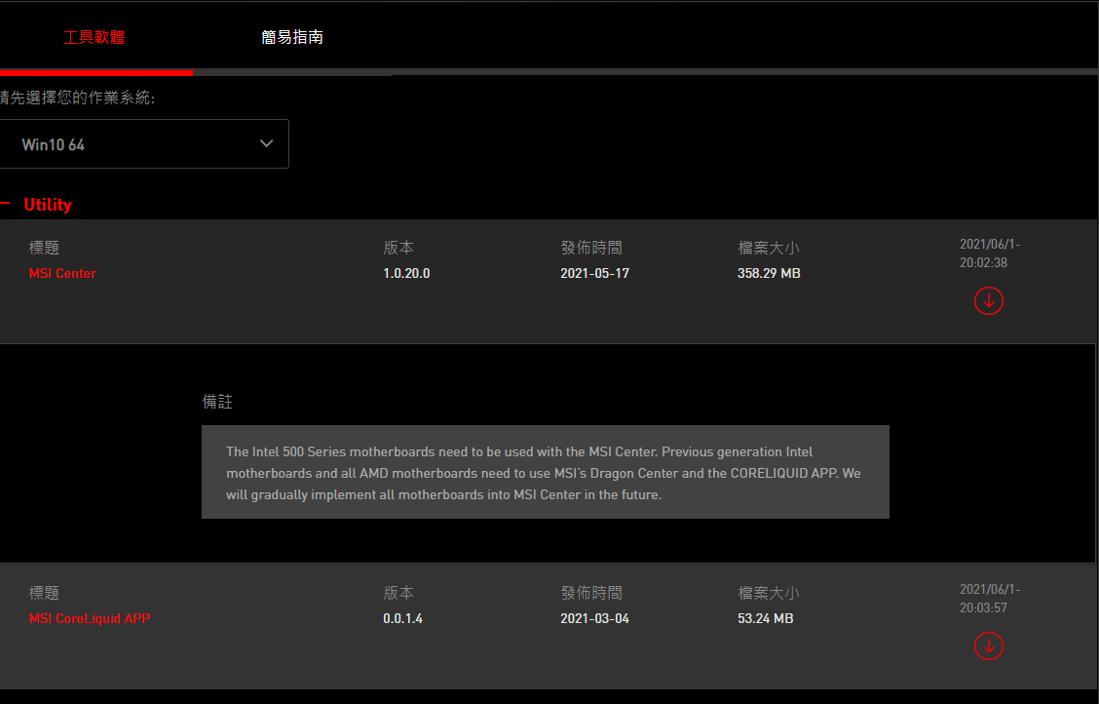Screen dimensions: 1099x704
Task: Download MSI Center using its red arrow icon
Action: click(x=988, y=301)
